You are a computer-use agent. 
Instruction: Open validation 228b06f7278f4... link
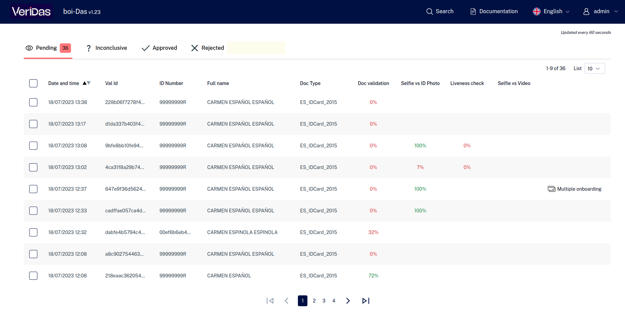125,102
